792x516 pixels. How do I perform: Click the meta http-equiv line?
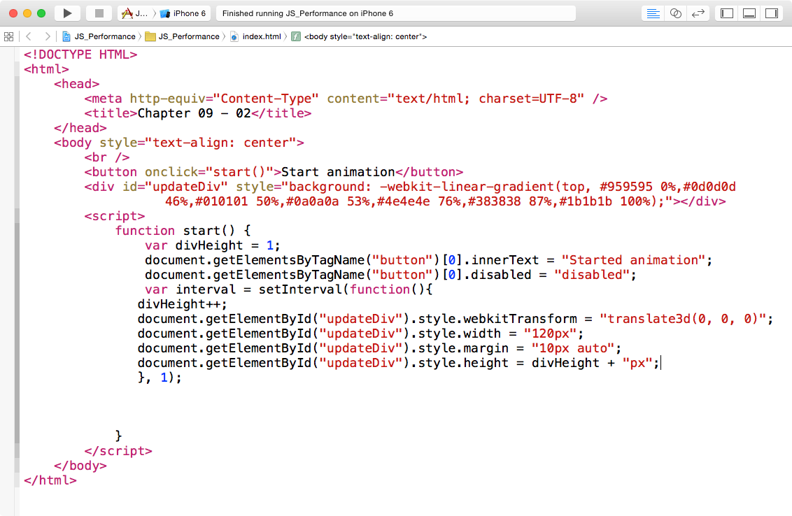point(346,99)
